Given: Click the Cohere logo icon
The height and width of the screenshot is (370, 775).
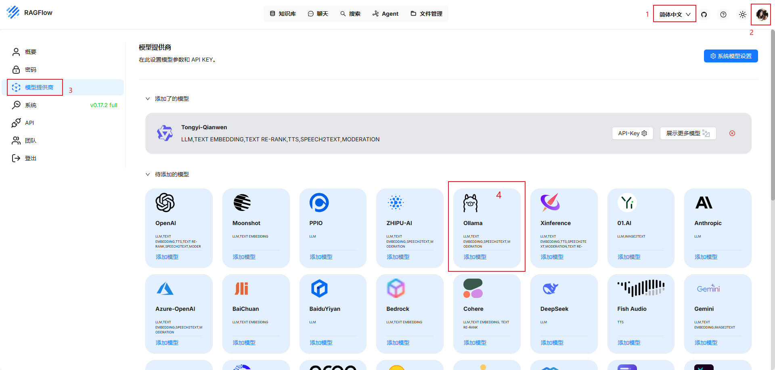Looking at the screenshot, I should (473, 288).
